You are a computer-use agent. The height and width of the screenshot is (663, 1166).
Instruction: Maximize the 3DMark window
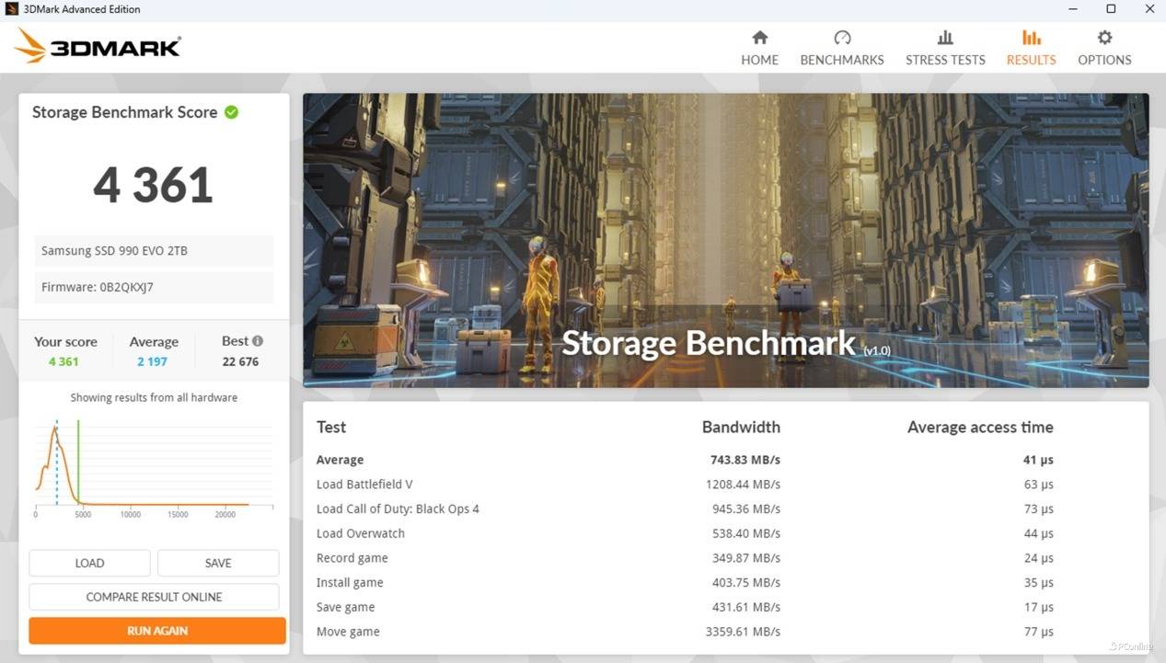1111,9
